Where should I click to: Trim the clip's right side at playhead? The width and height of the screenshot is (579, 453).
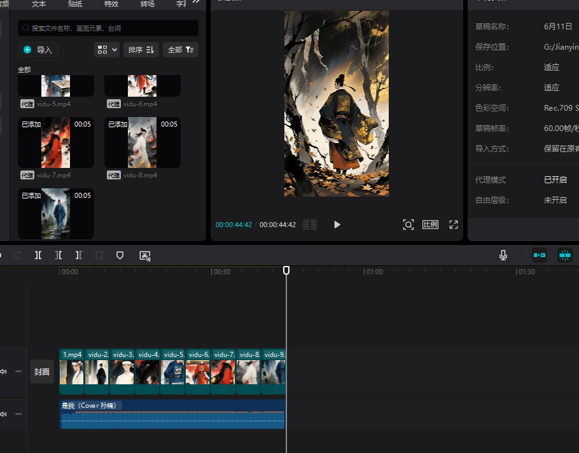(79, 255)
